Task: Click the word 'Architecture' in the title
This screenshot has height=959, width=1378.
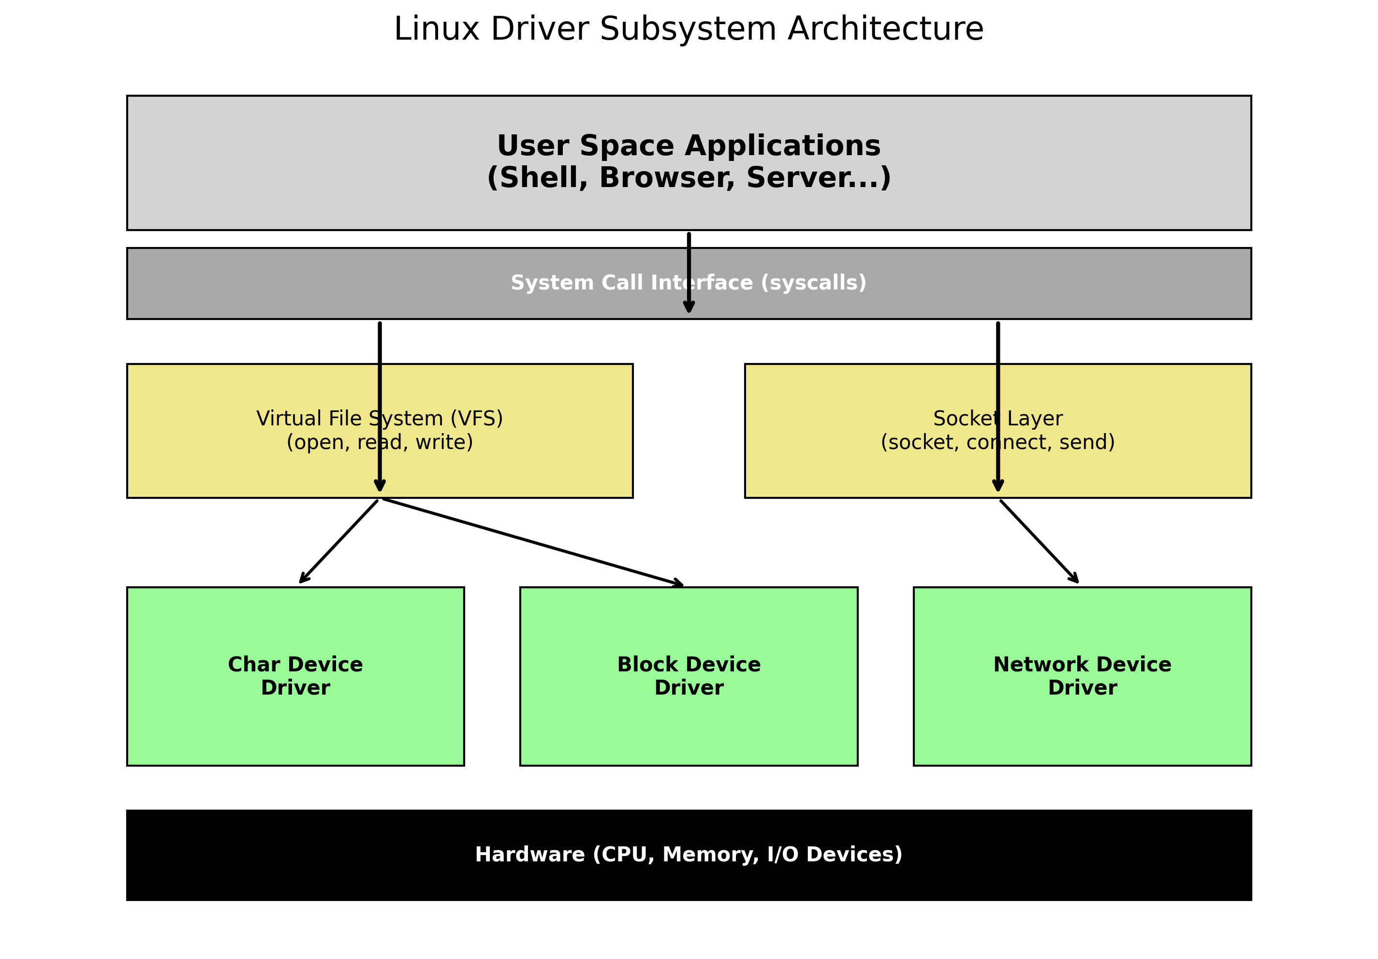Action: coord(885,29)
